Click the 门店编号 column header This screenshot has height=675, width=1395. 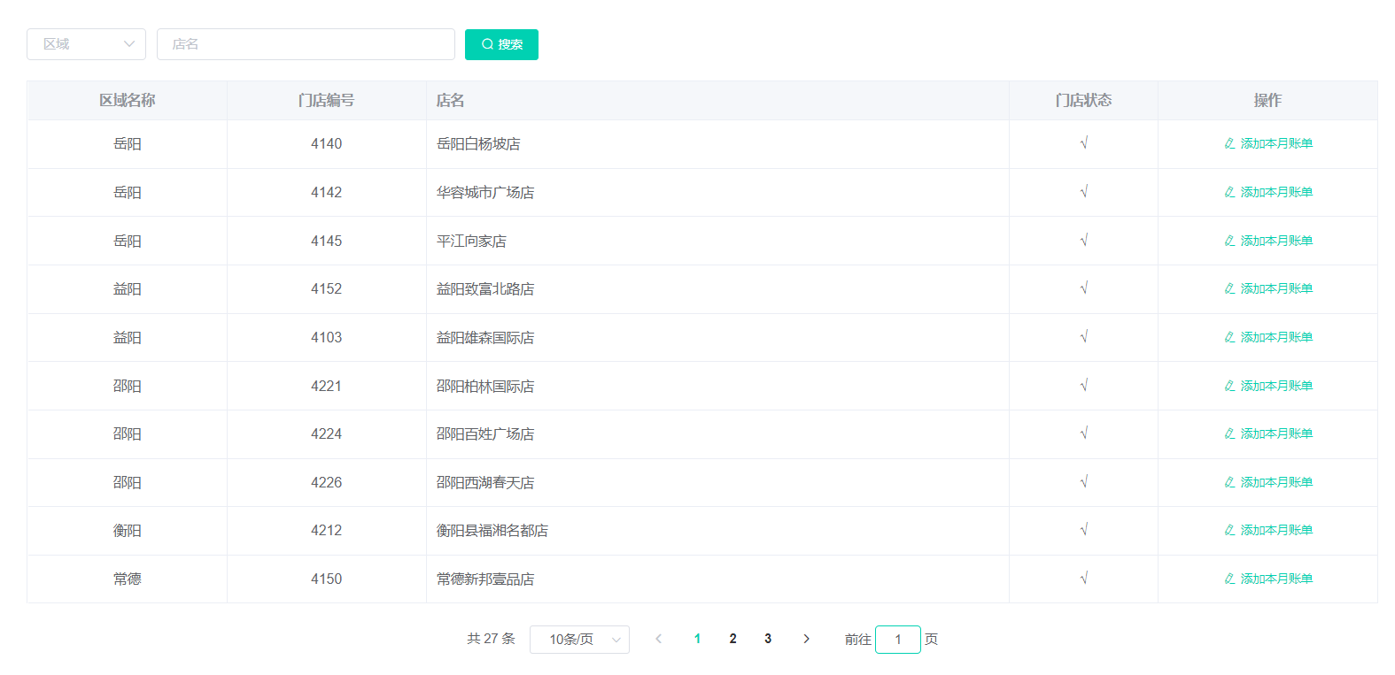(x=326, y=101)
